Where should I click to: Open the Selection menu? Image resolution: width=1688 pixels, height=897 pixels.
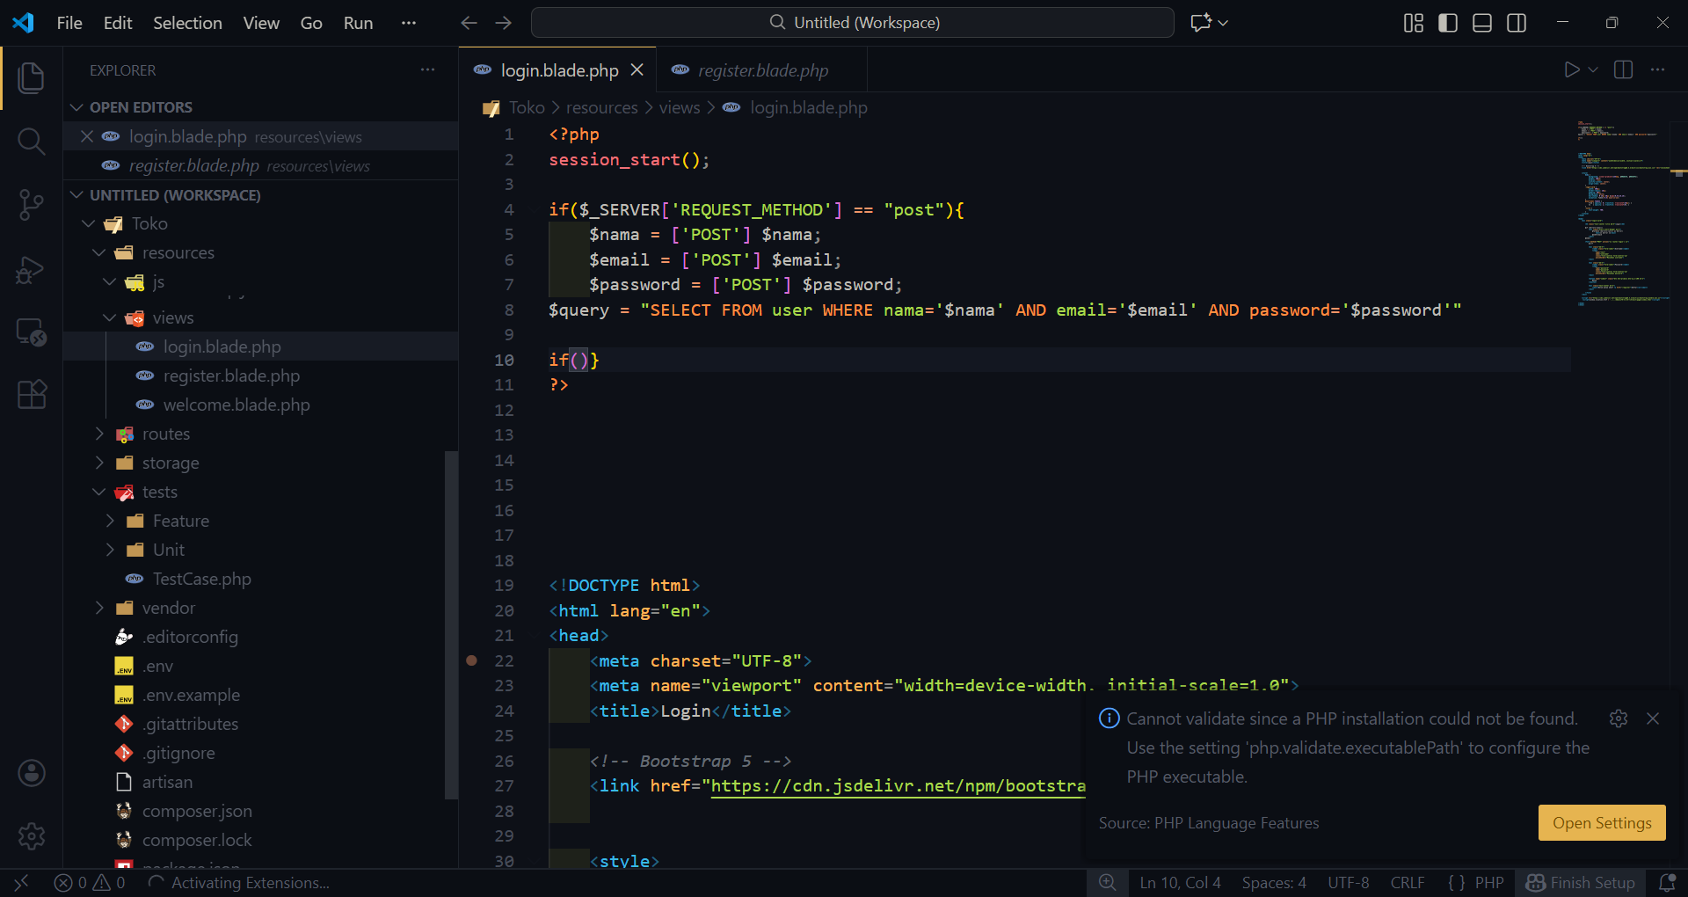click(x=187, y=23)
